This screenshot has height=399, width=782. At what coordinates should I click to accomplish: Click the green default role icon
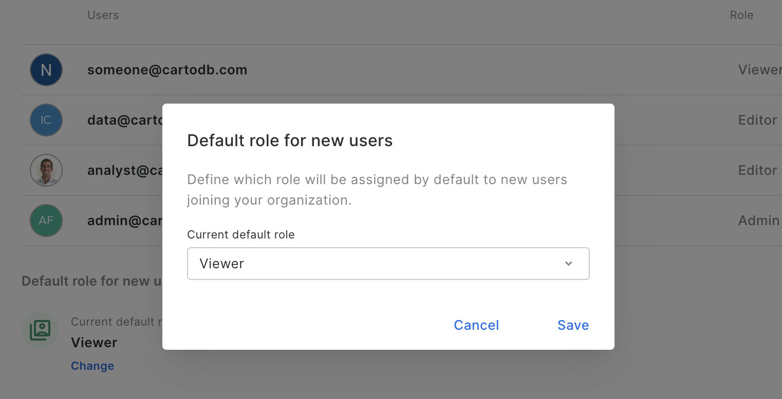coord(40,330)
